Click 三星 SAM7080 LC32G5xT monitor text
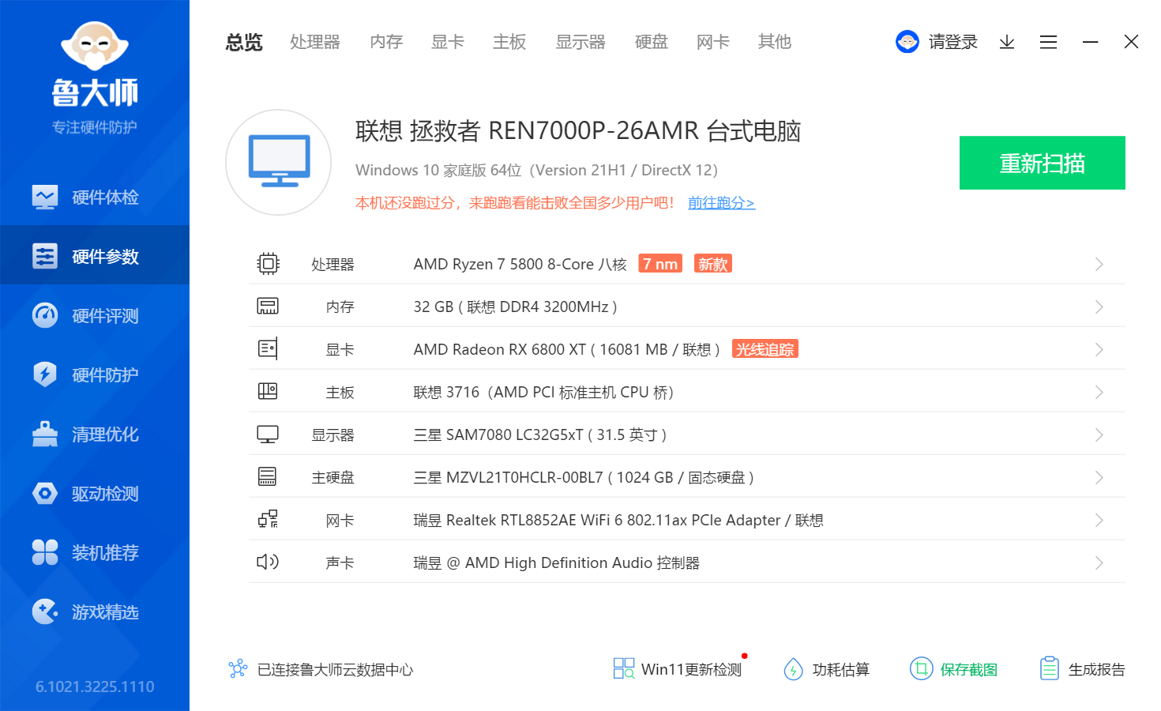This screenshot has width=1161, height=711. [540, 434]
